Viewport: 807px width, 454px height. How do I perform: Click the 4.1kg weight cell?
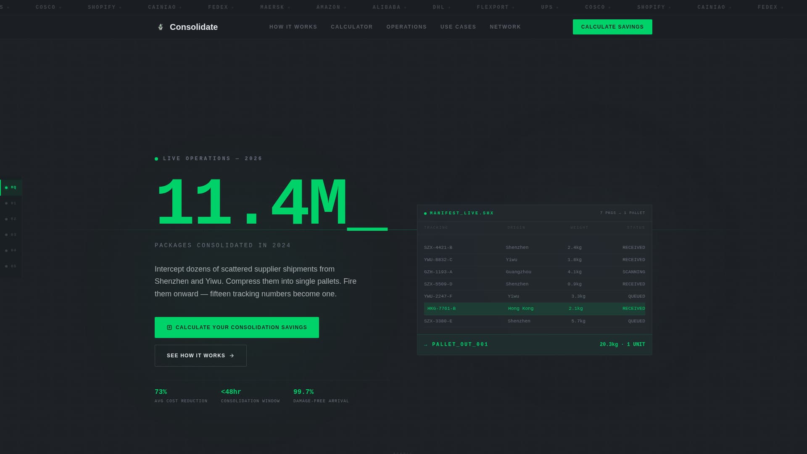click(x=575, y=272)
